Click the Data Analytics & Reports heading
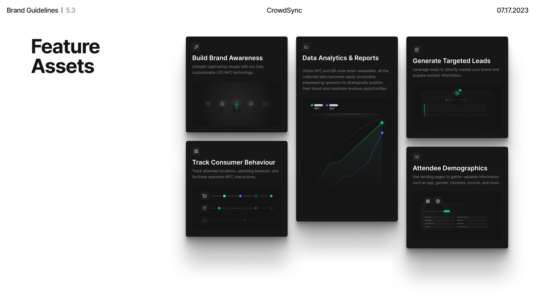539x303 pixels. pos(340,58)
